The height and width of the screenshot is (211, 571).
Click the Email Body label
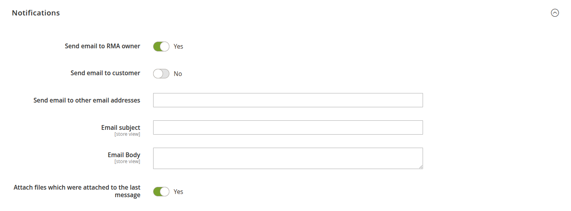[124, 155]
